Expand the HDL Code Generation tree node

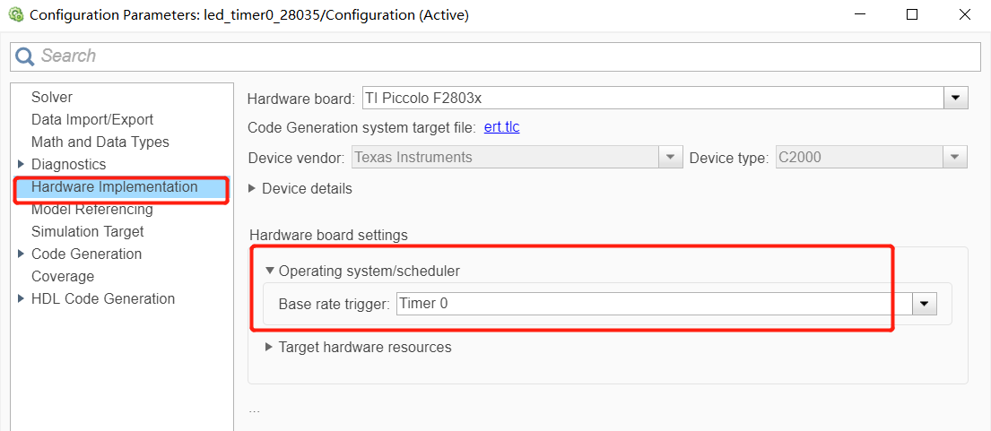(x=22, y=299)
